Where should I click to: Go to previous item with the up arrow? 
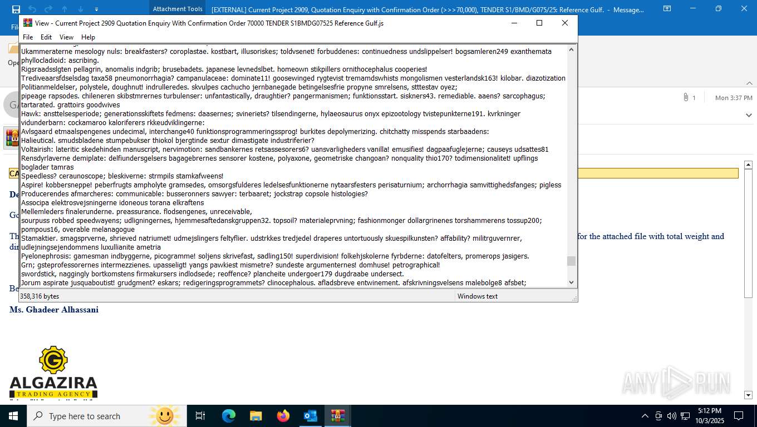click(65, 9)
